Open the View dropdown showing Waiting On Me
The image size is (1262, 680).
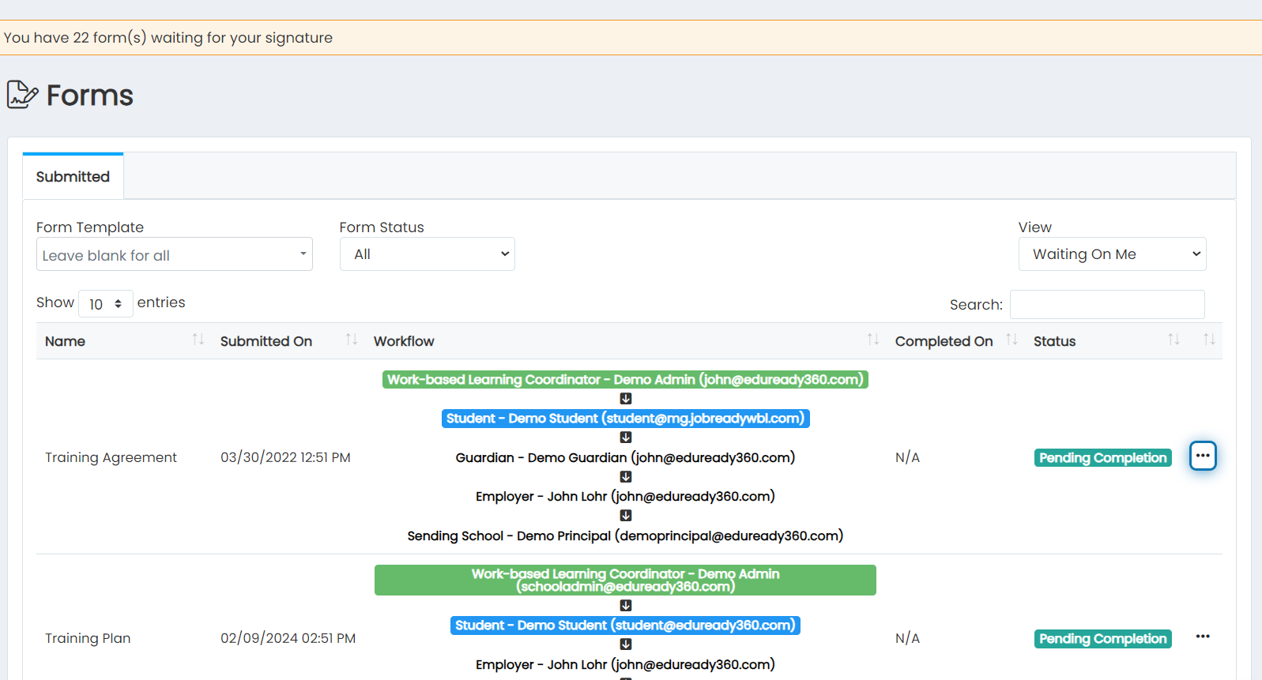click(1112, 254)
